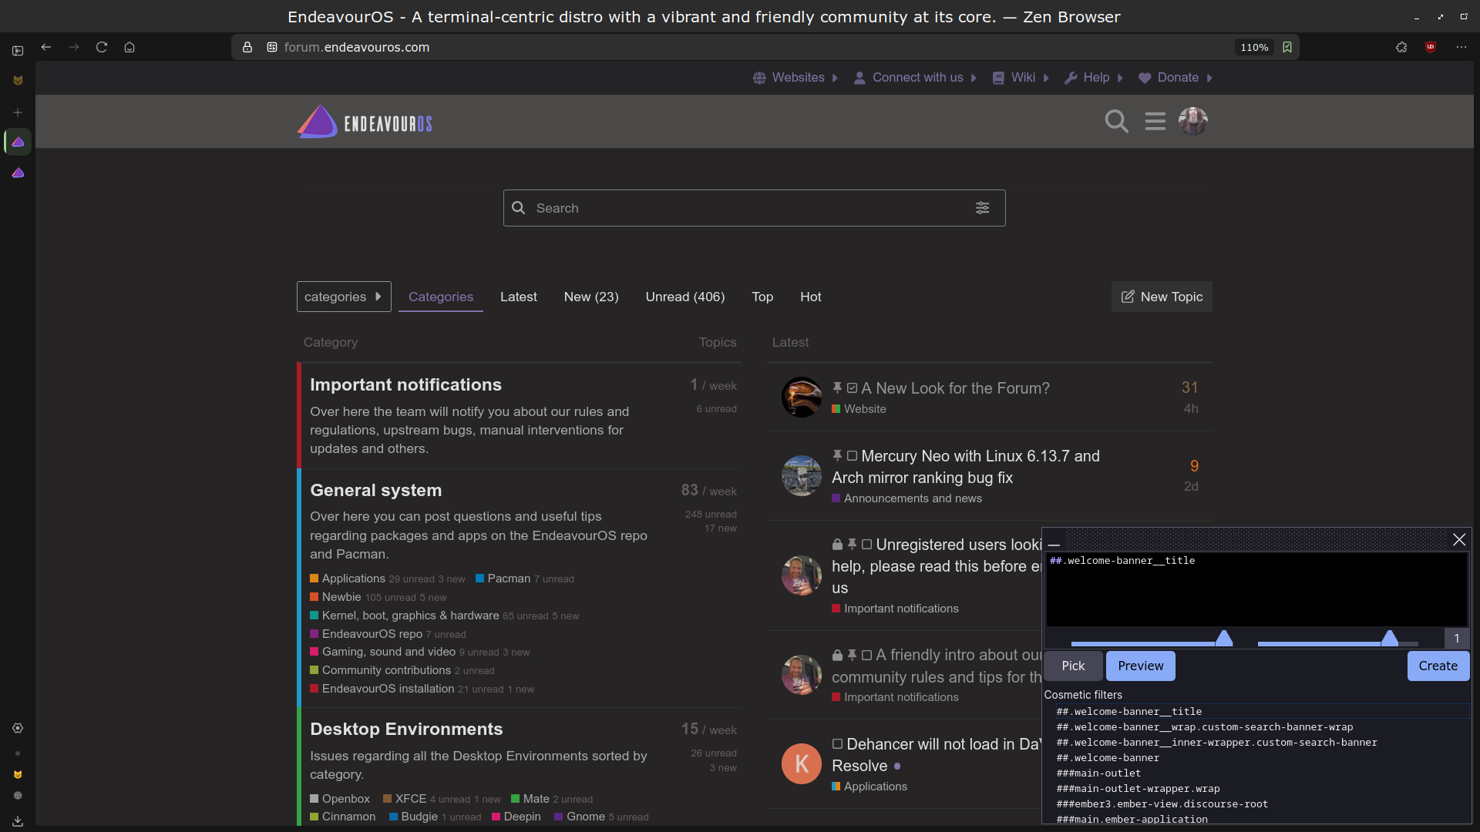This screenshot has height=832, width=1480.
Task: Click the Preview button
Action: coord(1141,666)
